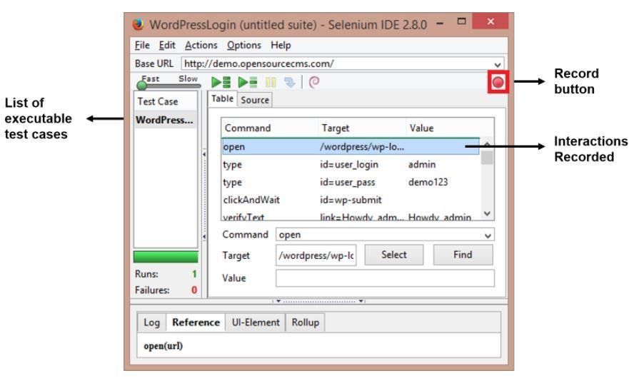The width and height of the screenshot is (634, 383).
Task: Click the Find button
Action: click(x=463, y=255)
